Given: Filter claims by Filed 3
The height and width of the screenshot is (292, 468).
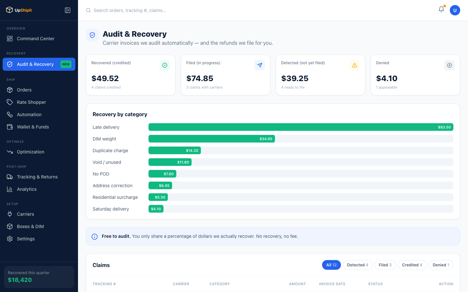Looking at the screenshot, I should tap(385, 265).
